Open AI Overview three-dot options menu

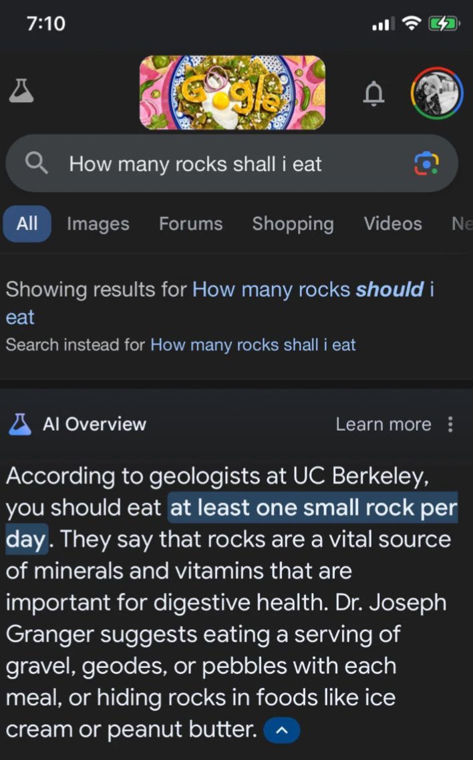coord(450,424)
